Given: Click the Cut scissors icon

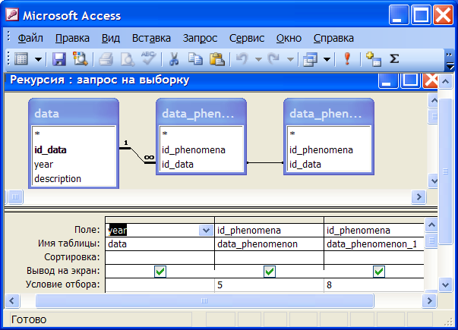Looking at the screenshot, I should pos(174,59).
